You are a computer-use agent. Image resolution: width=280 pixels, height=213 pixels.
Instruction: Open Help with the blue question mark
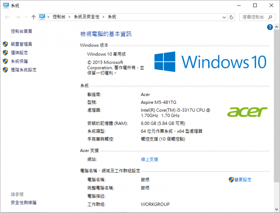270,27
